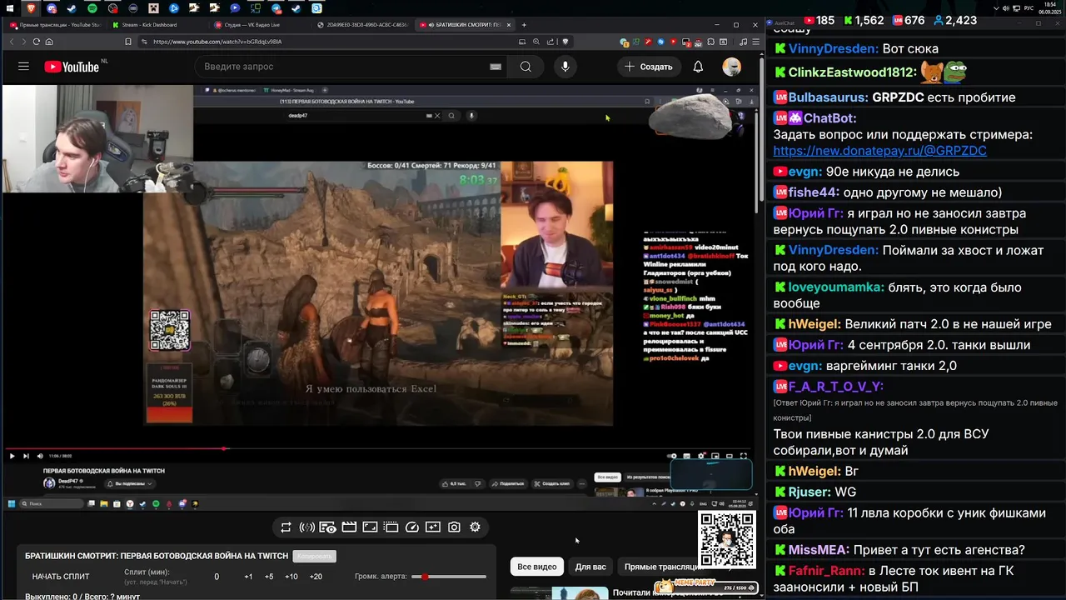Click the eye-view icon in overlay toolbar
This screenshot has width=1066, height=600.
tap(327, 527)
